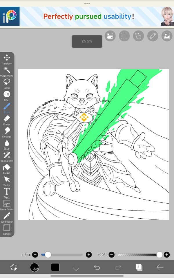
Task: Open brush settings preview circle
Action: (x=35, y=267)
